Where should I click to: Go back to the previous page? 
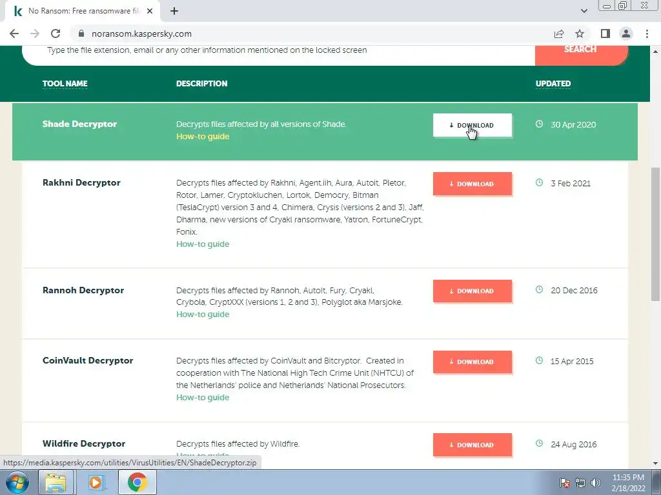click(x=14, y=34)
